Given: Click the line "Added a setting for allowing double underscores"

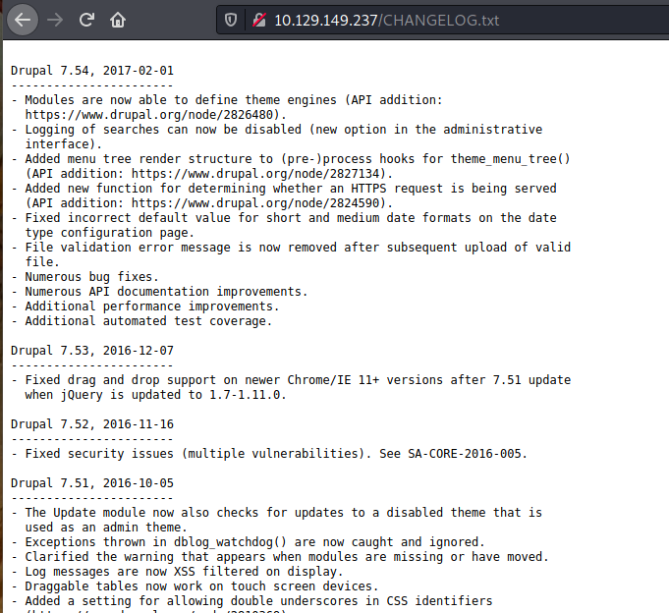Looking at the screenshot, I should (x=258, y=600).
